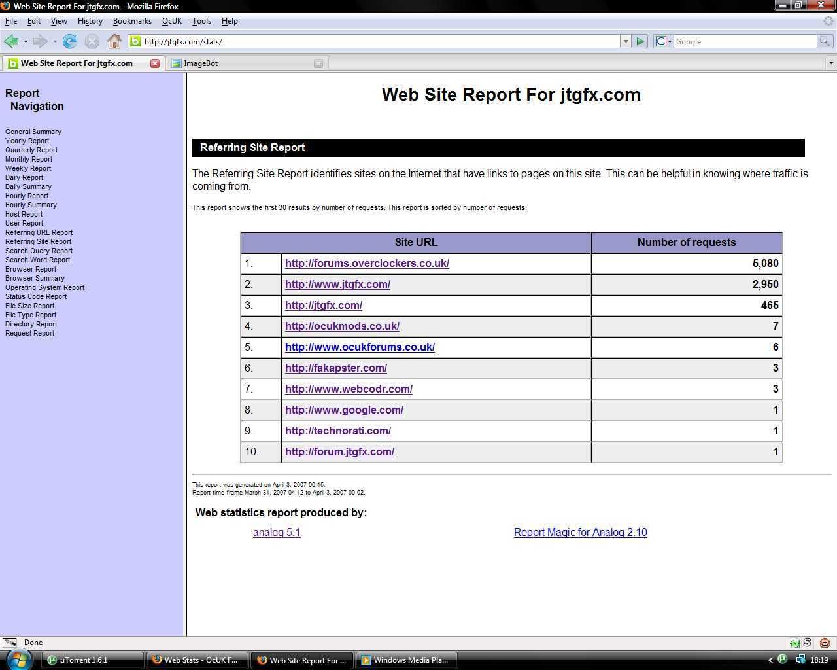Click the green Go arrow button
The height and width of the screenshot is (670, 837).
point(640,41)
